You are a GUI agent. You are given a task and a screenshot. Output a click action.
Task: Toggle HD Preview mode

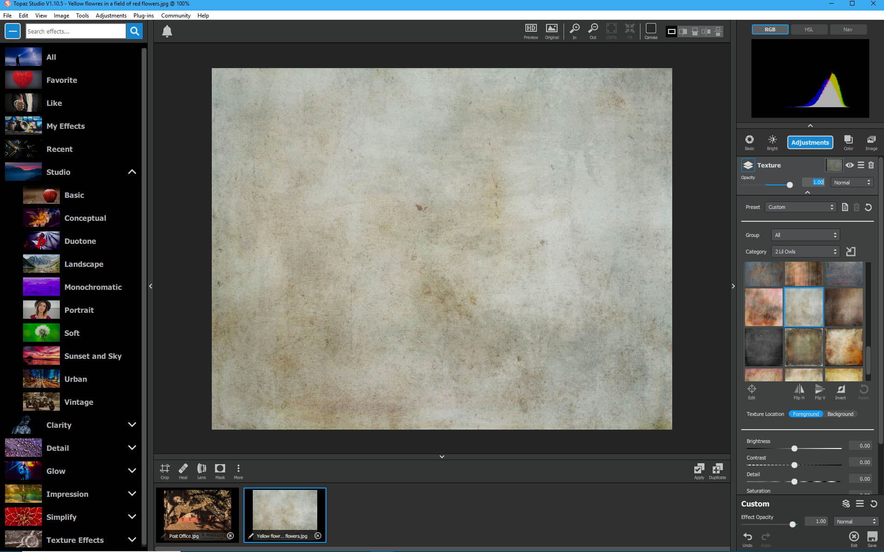pyautogui.click(x=531, y=31)
